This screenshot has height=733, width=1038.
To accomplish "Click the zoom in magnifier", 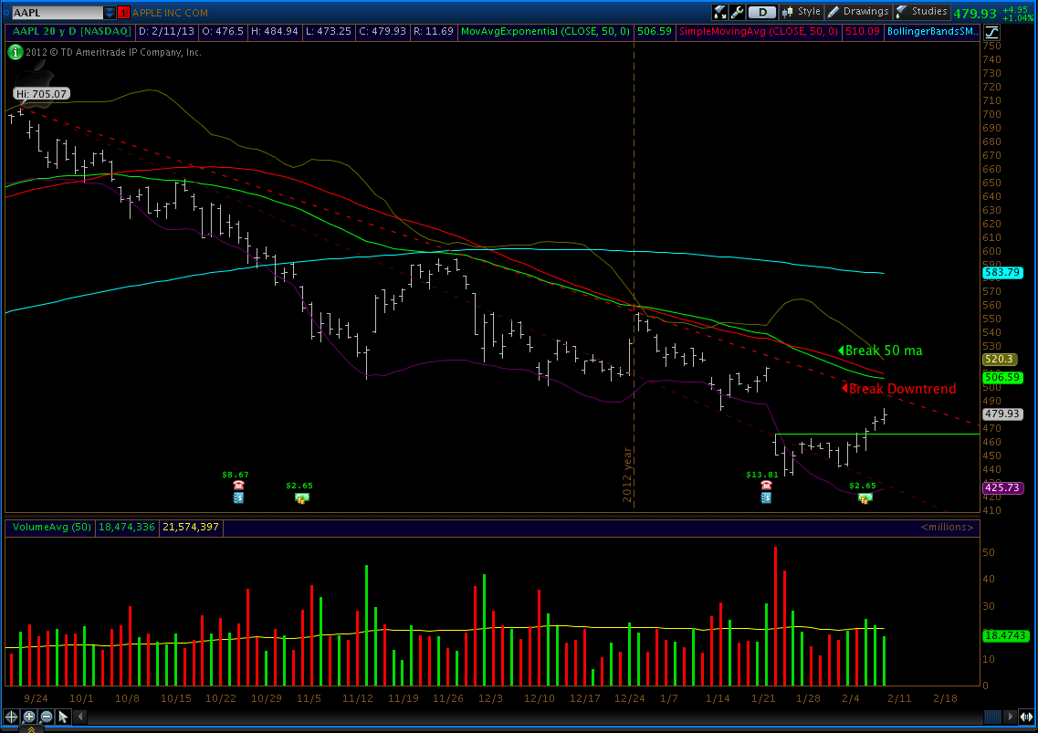I will coord(28,717).
